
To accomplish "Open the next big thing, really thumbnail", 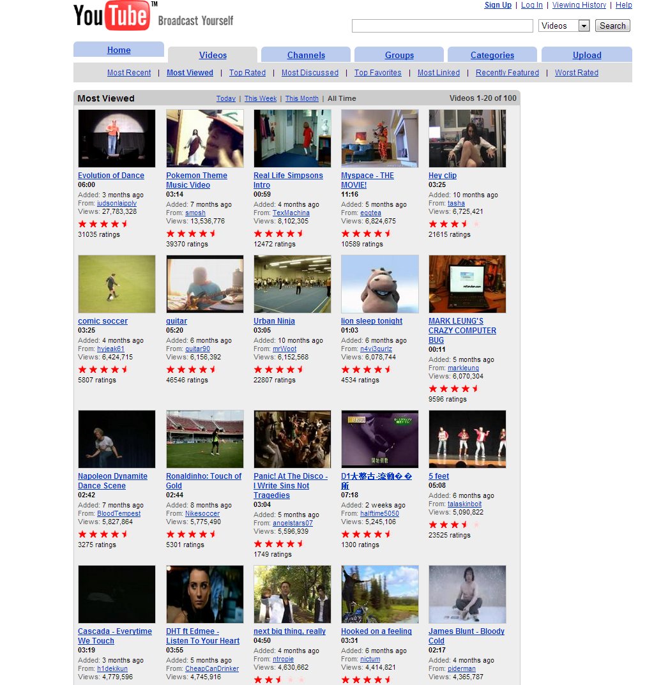I will click(x=293, y=594).
